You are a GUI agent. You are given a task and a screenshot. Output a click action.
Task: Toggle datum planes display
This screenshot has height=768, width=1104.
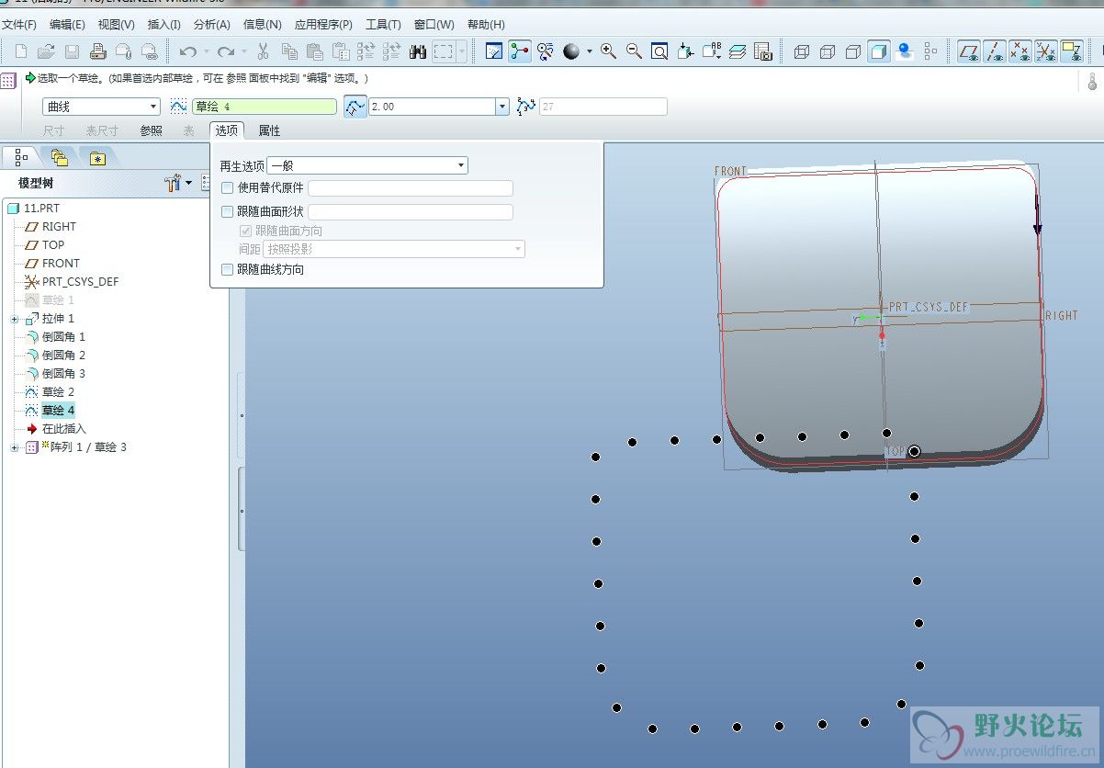(968, 52)
